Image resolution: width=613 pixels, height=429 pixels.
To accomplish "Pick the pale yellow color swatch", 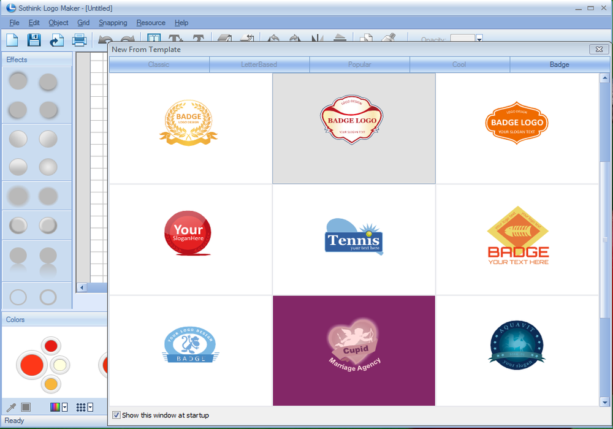I will (x=59, y=365).
